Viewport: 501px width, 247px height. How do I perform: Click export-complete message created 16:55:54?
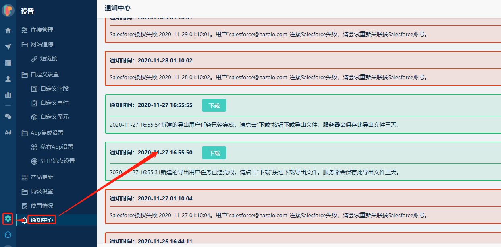[x=254, y=125]
